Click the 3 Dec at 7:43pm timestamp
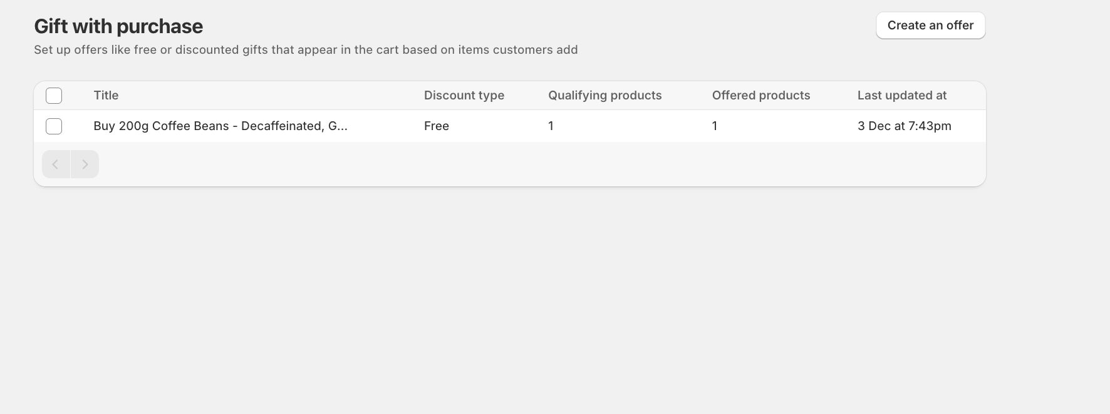Viewport: 1110px width, 414px height. coord(904,126)
